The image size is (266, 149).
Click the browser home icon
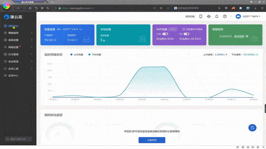click(x=30, y=8)
